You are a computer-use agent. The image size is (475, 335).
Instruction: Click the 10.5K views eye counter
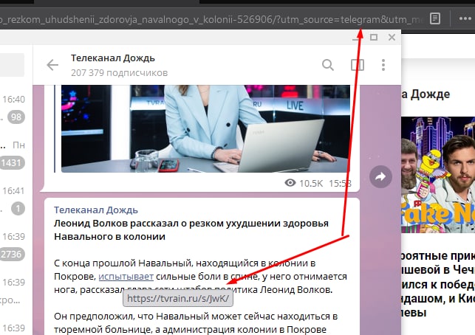coord(304,183)
